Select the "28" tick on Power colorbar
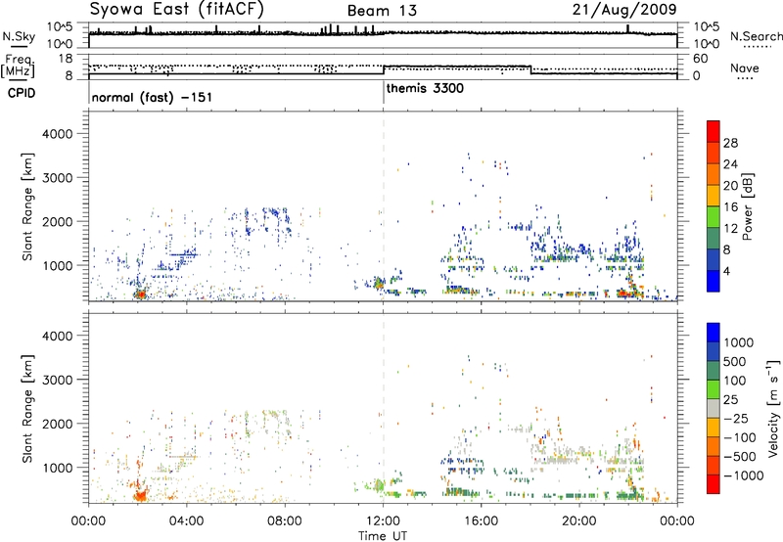Viewport: 783px width, 542px height. tap(730, 143)
